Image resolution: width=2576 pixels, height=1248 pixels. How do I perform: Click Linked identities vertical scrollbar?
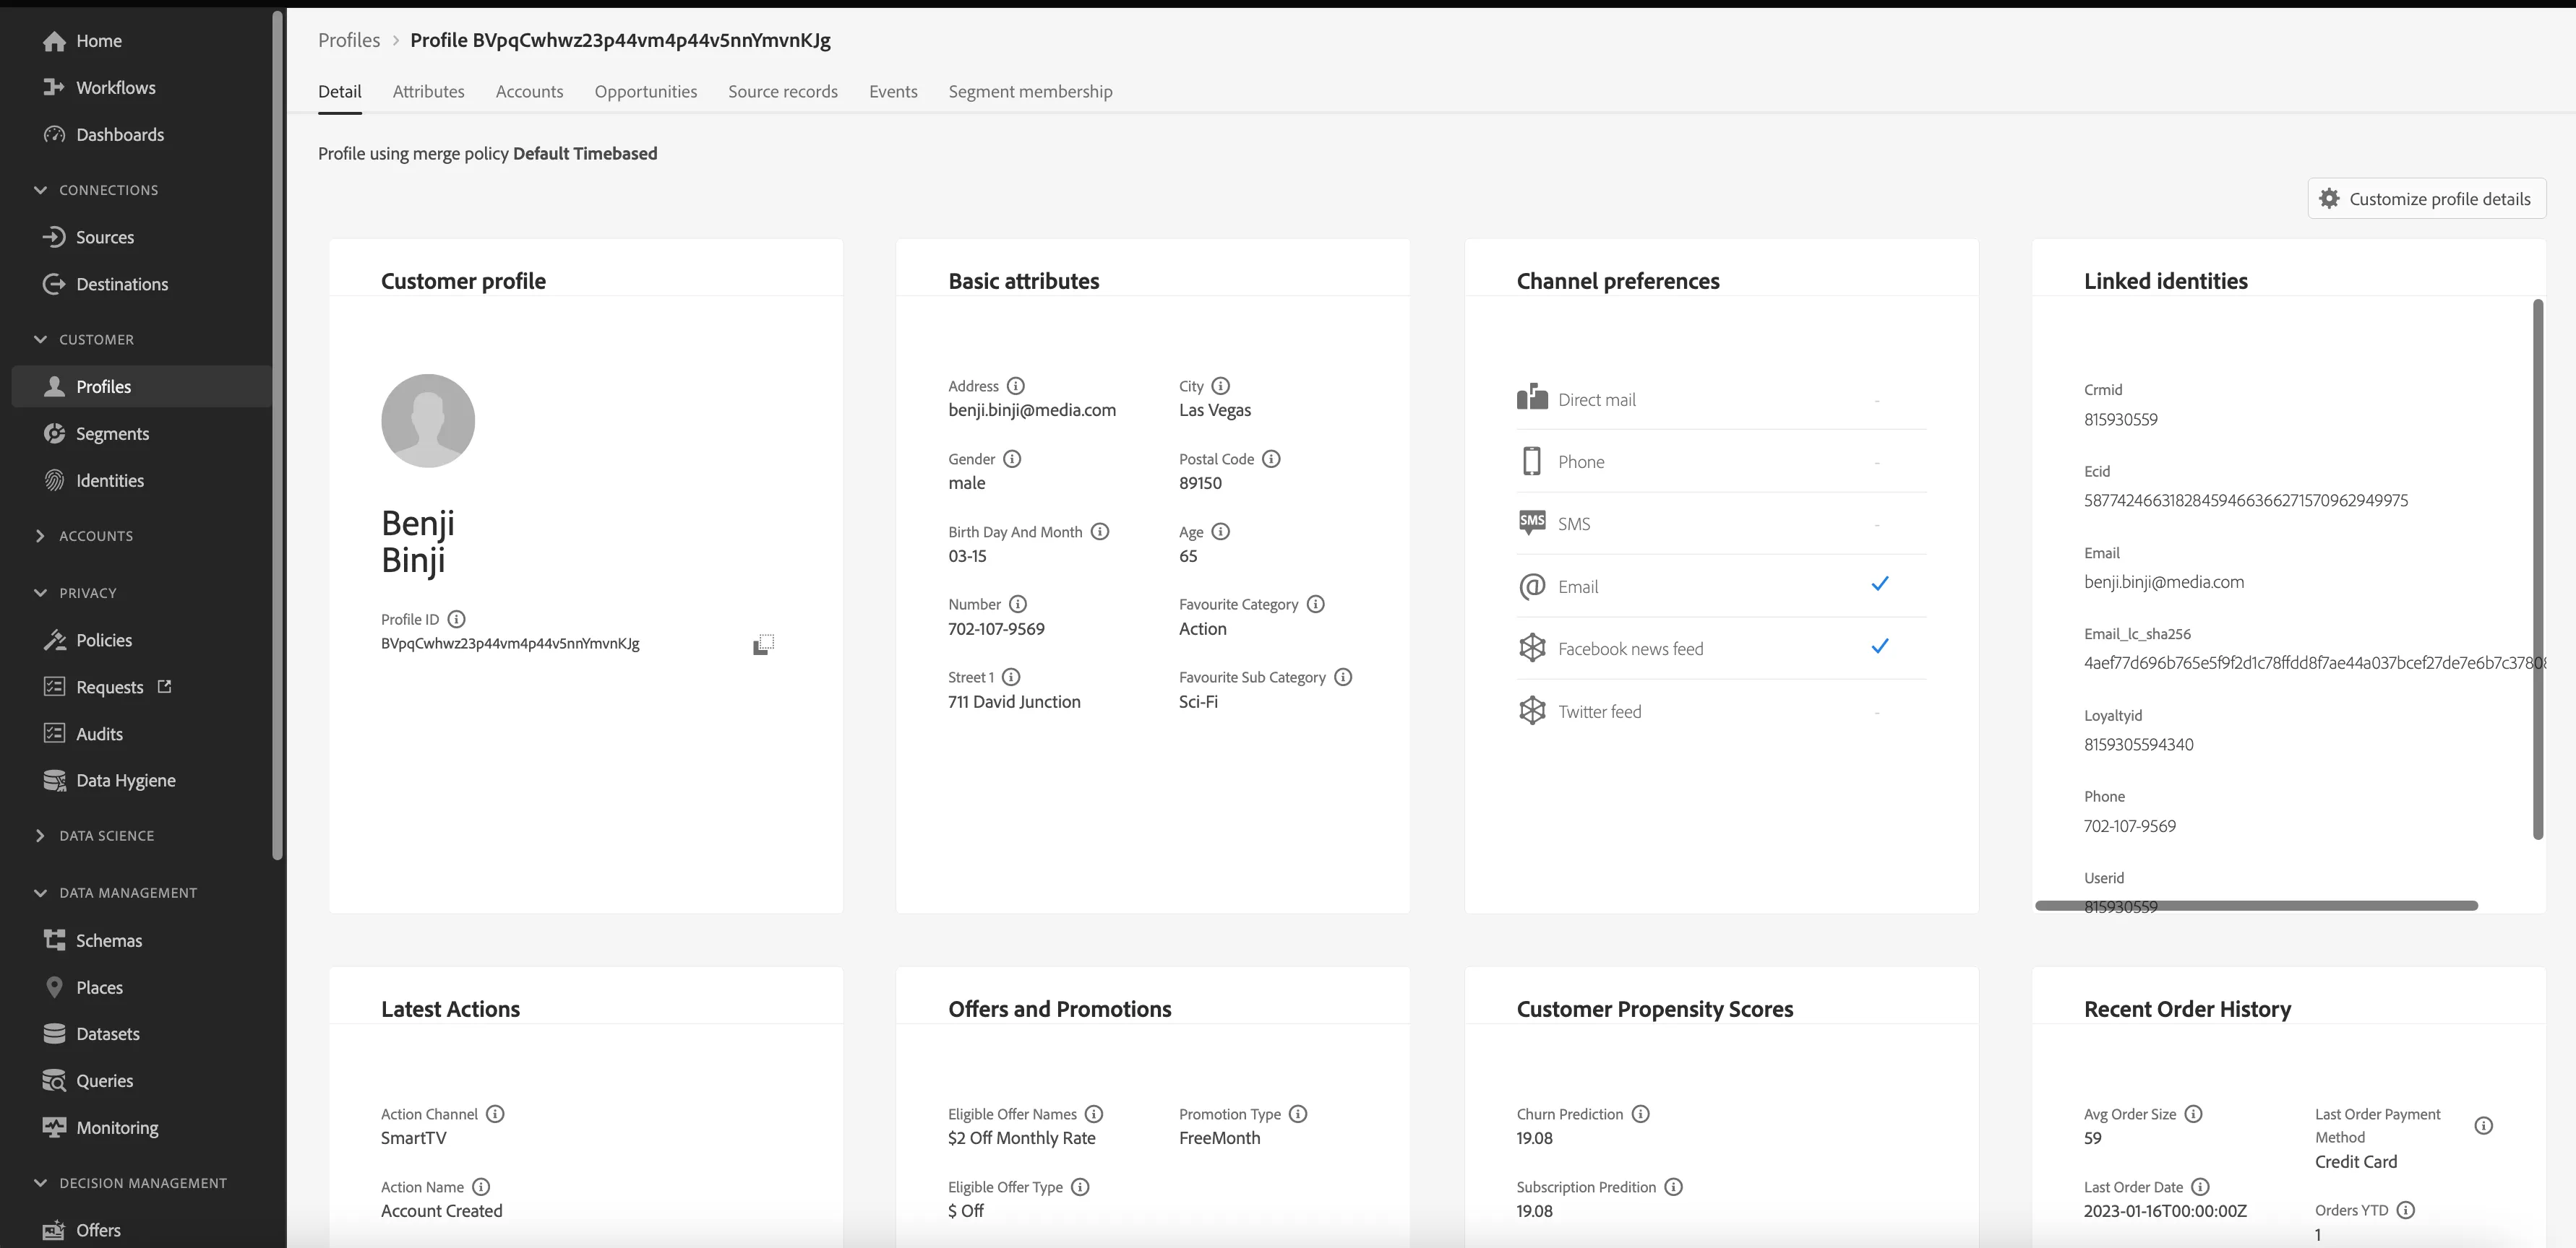[2538, 570]
